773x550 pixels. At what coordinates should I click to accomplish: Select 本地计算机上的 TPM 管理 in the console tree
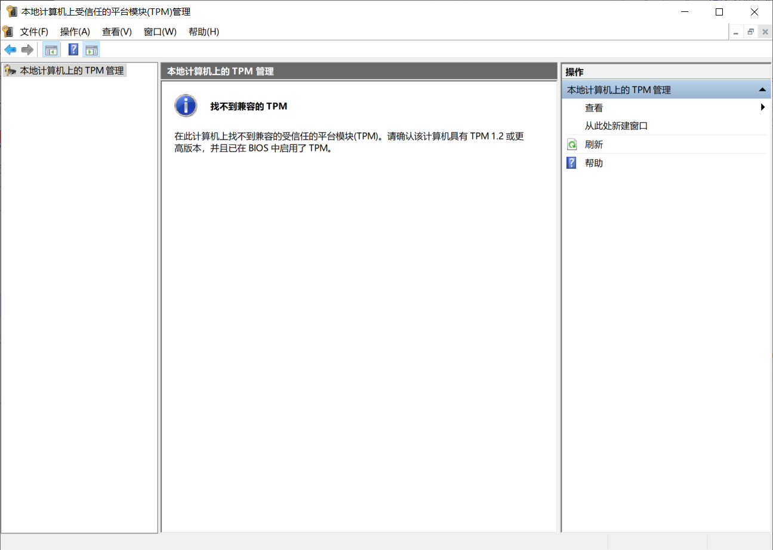click(67, 70)
